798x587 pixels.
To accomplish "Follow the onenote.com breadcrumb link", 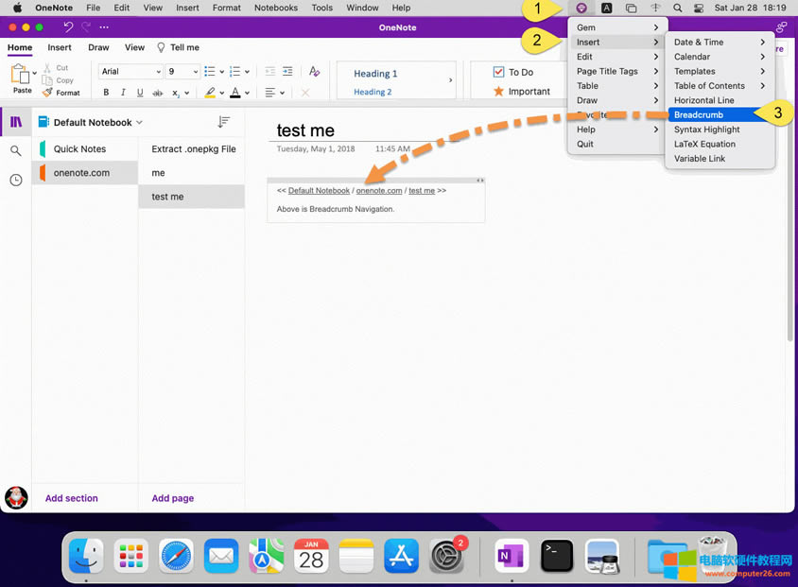I will point(379,191).
